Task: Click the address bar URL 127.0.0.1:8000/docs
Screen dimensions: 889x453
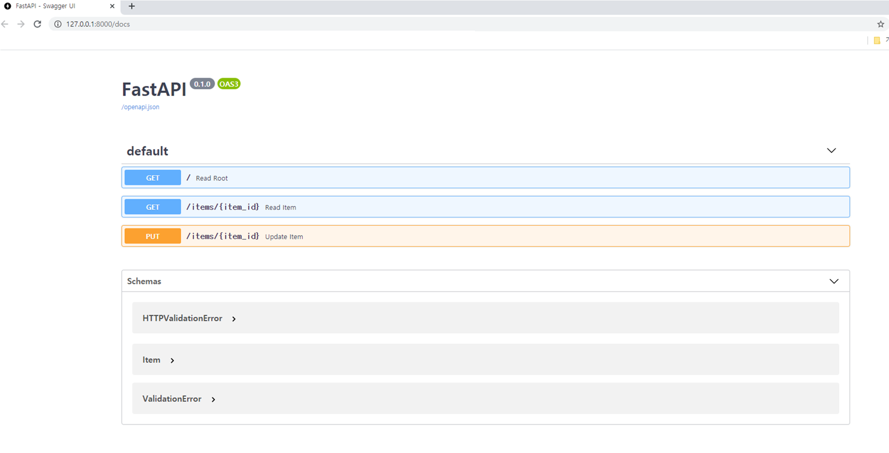Action: (98, 24)
